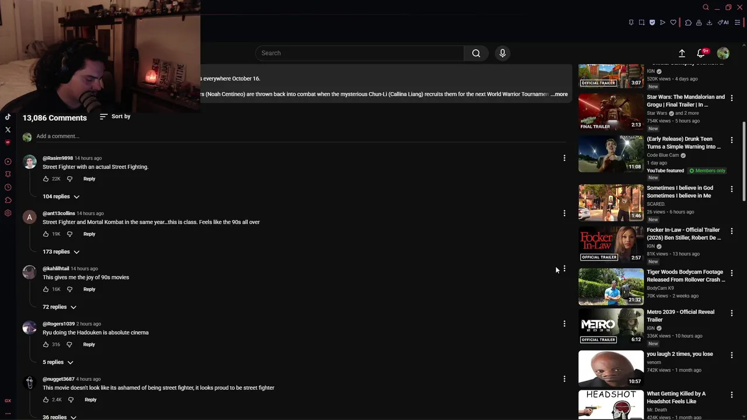Expand the 5 replies thread

point(58,362)
